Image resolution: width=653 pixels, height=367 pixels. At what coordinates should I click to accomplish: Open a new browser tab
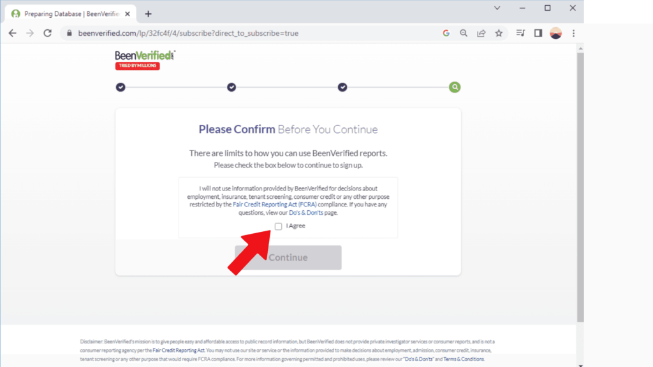[x=148, y=14]
